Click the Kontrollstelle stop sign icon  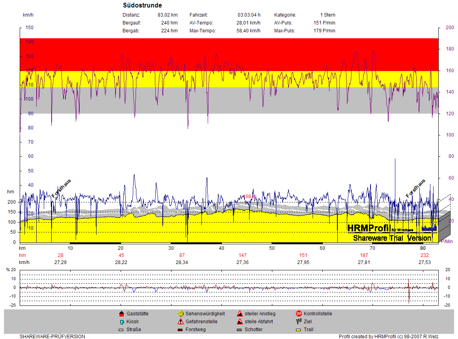pyautogui.click(x=299, y=314)
